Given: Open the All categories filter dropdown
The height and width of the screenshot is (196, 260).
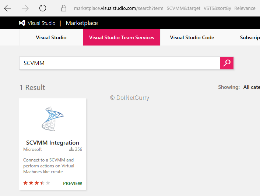Looking at the screenshot, I should pyautogui.click(x=252, y=87).
